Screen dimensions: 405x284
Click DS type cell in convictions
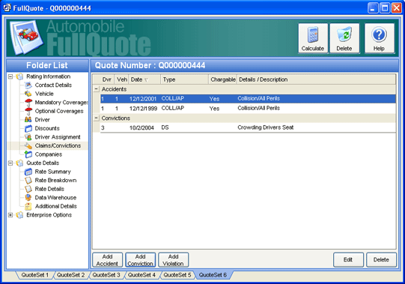click(x=165, y=127)
